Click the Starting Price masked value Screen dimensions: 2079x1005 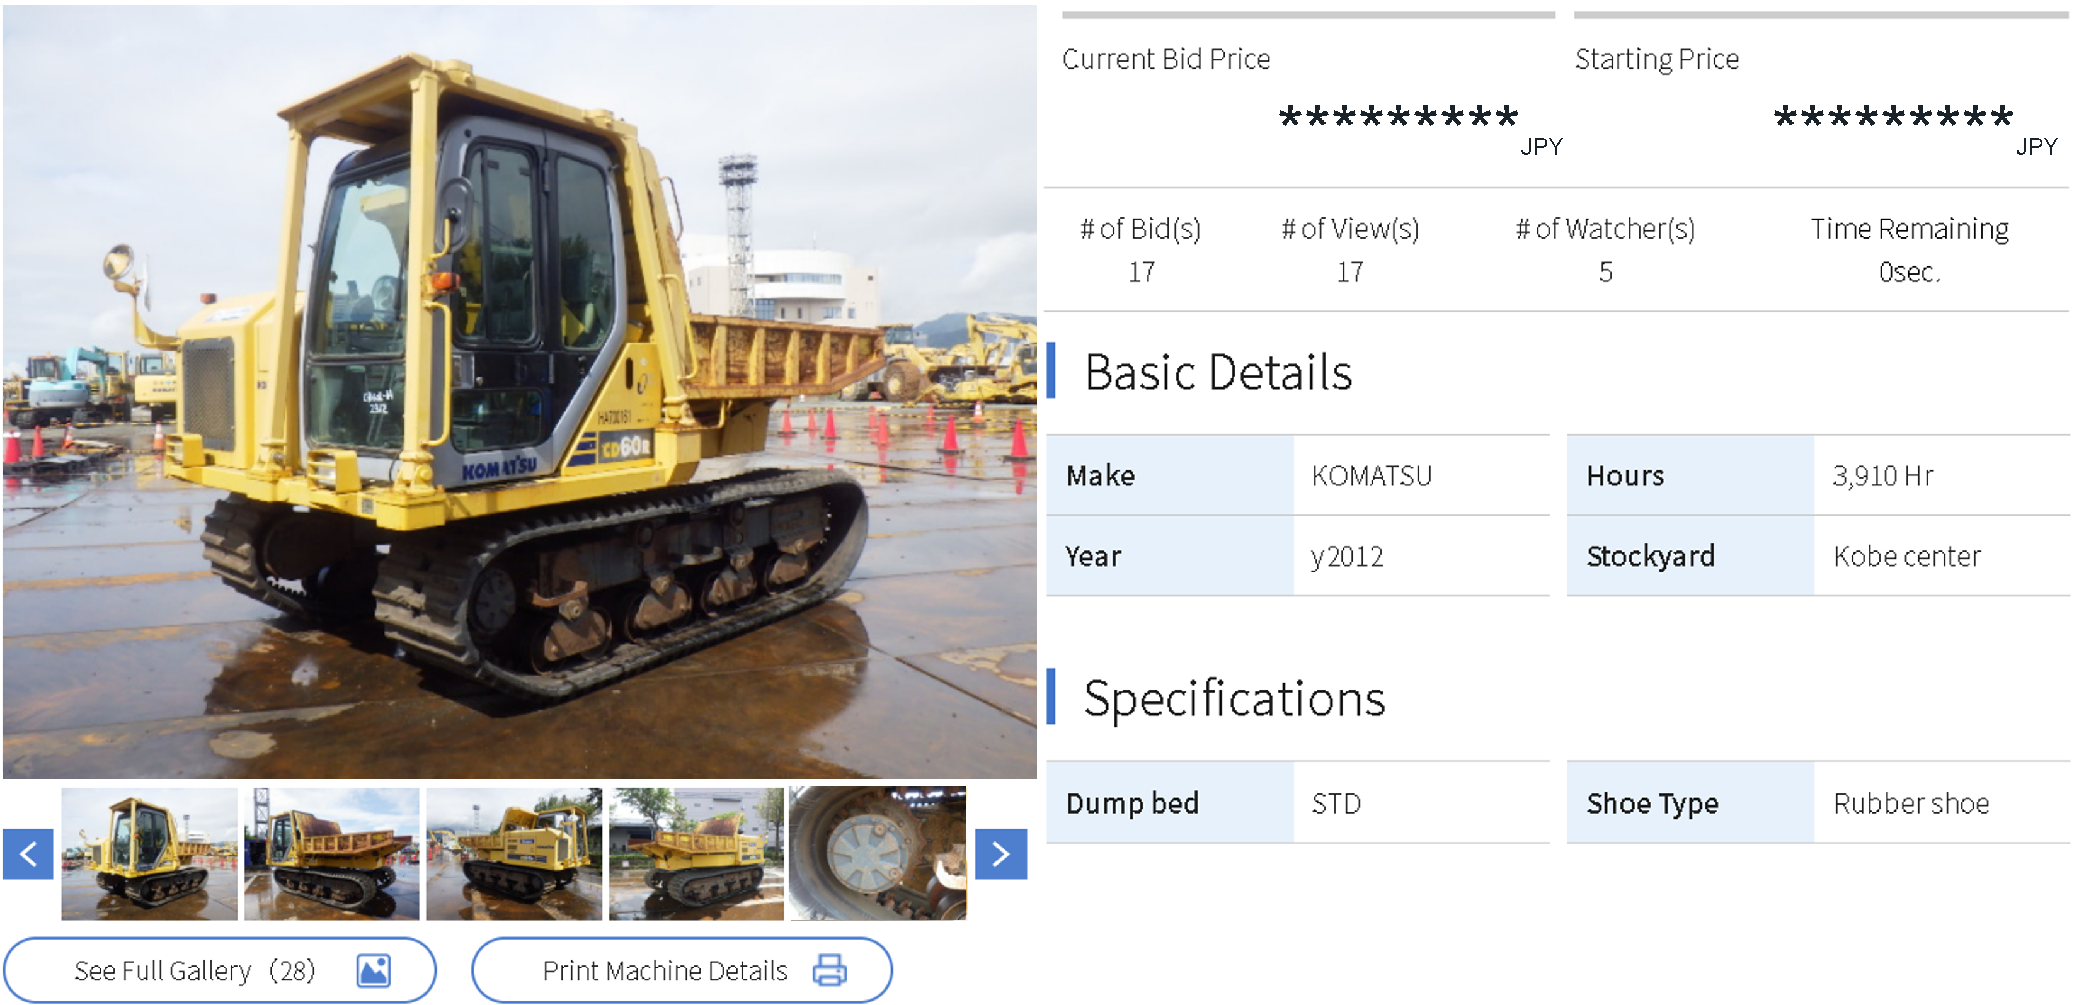point(1893,118)
